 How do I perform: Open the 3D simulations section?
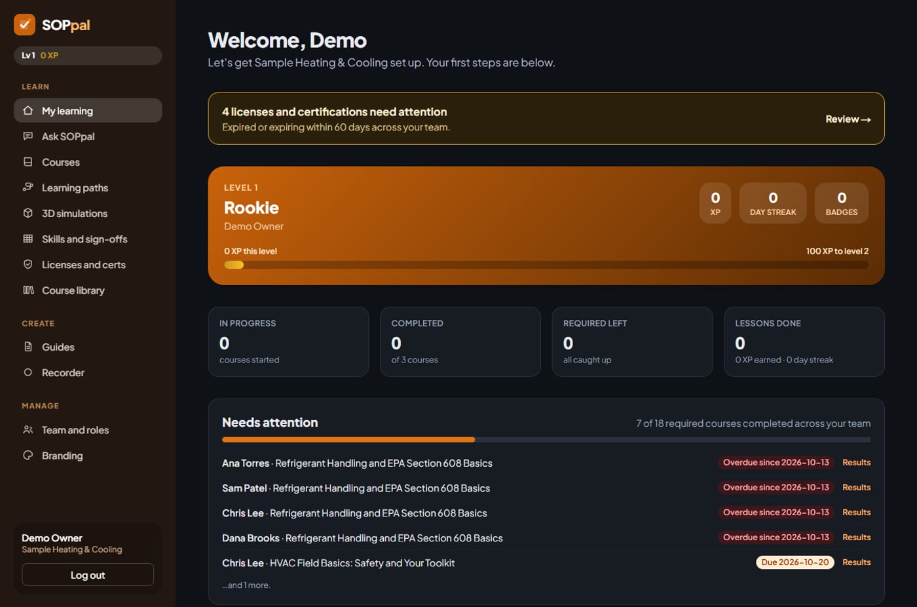pyautogui.click(x=88, y=213)
